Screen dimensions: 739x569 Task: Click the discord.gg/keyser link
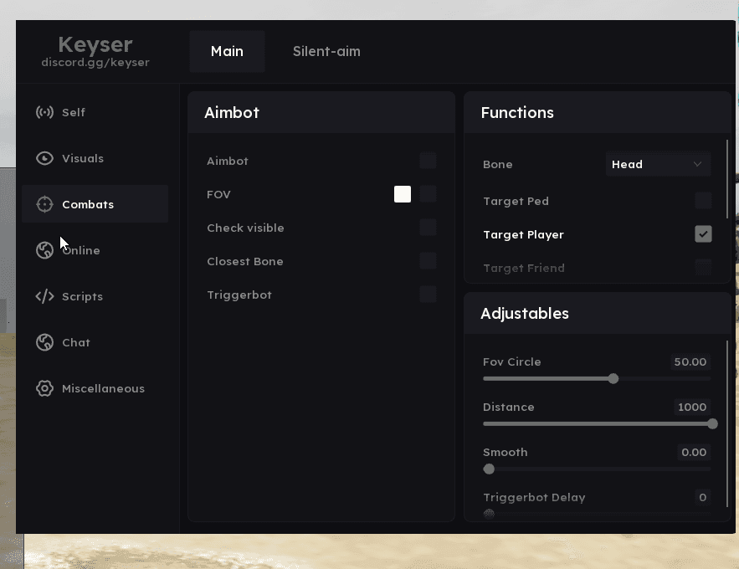click(x=95, y=63)
